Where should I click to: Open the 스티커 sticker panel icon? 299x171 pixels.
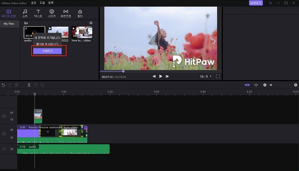click(52, 13)
